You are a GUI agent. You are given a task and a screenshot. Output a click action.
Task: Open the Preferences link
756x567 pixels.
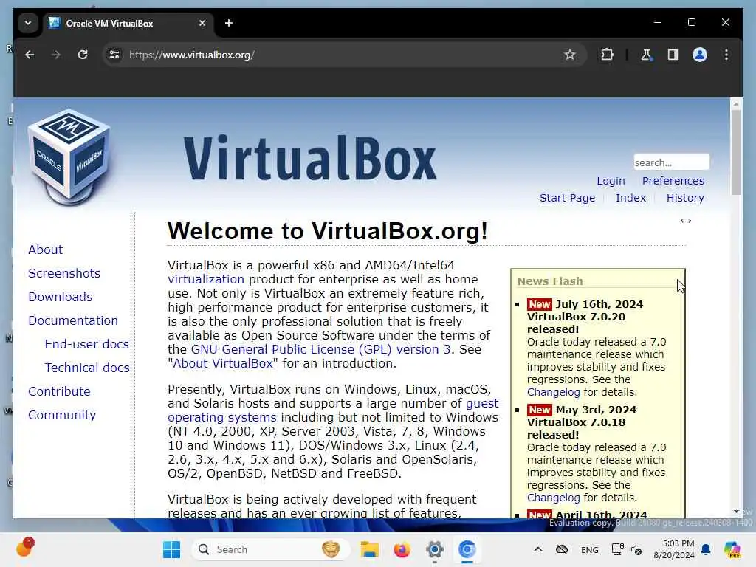point(673,182)
